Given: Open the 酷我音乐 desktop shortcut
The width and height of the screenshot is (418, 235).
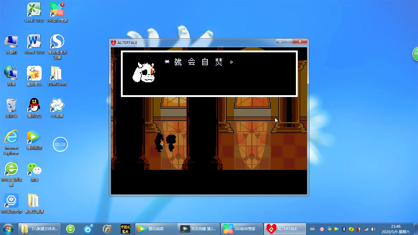Looking at the screenshot, I should click(x=34, y=76).
